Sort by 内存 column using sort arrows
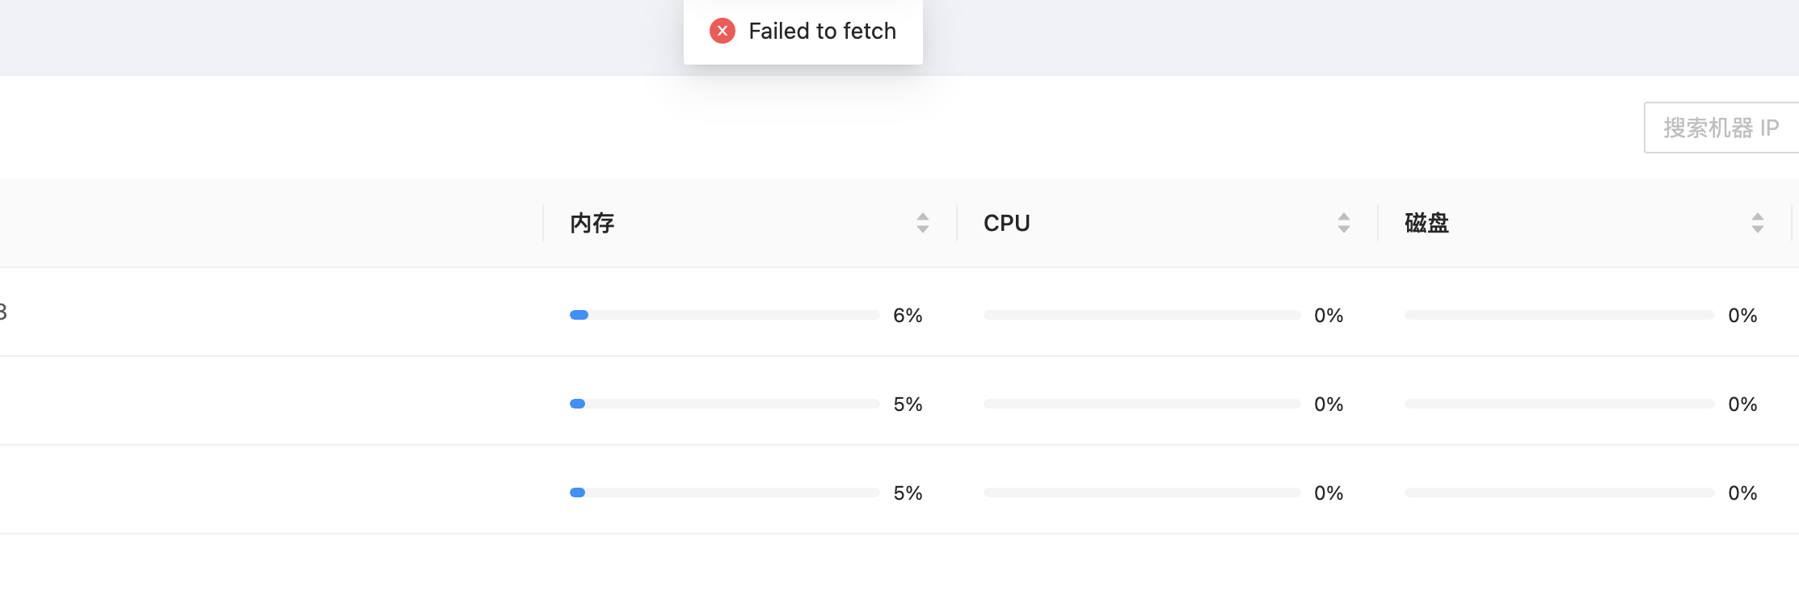1799x591 pixels. [923, 223]
